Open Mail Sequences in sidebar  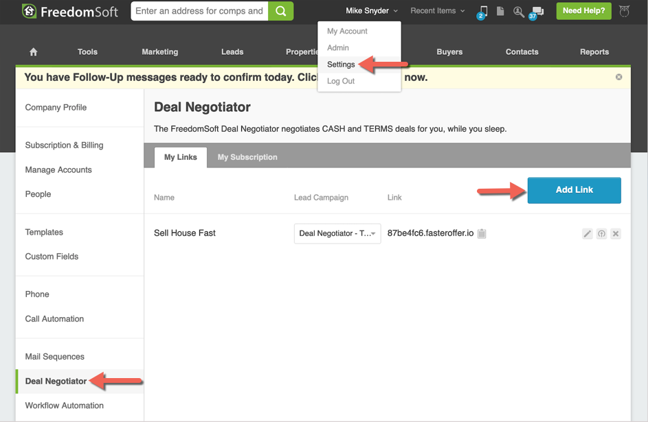click(54, 356)
